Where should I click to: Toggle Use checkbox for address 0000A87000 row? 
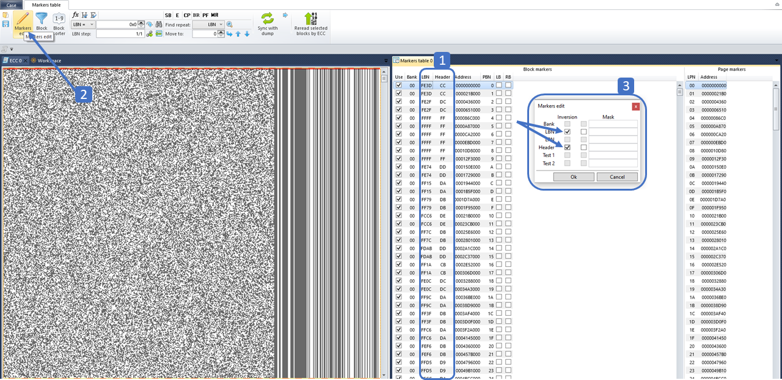click(x=399, y=126)
